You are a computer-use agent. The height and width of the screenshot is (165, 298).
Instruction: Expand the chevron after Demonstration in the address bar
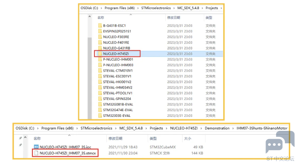pyautogui.click(x=233, y=128)
